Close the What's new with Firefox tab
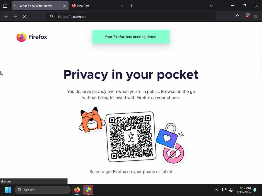 64,6
